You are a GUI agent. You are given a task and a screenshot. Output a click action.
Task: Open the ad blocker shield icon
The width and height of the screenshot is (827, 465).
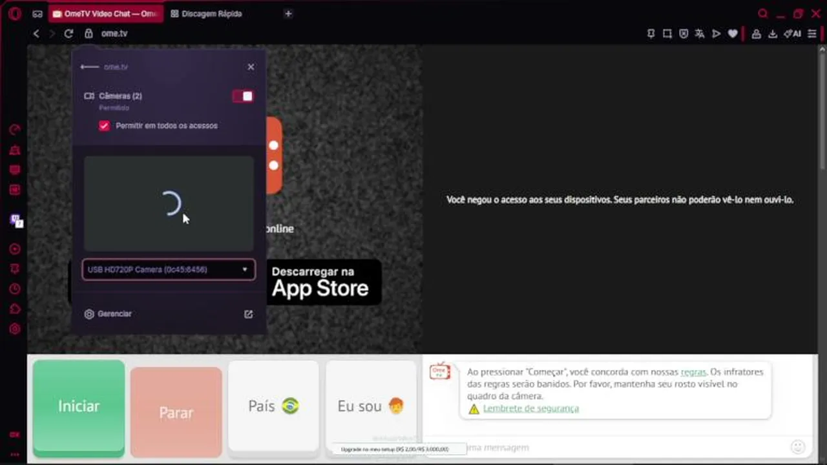pyautogui.click(x=684, y=34)
